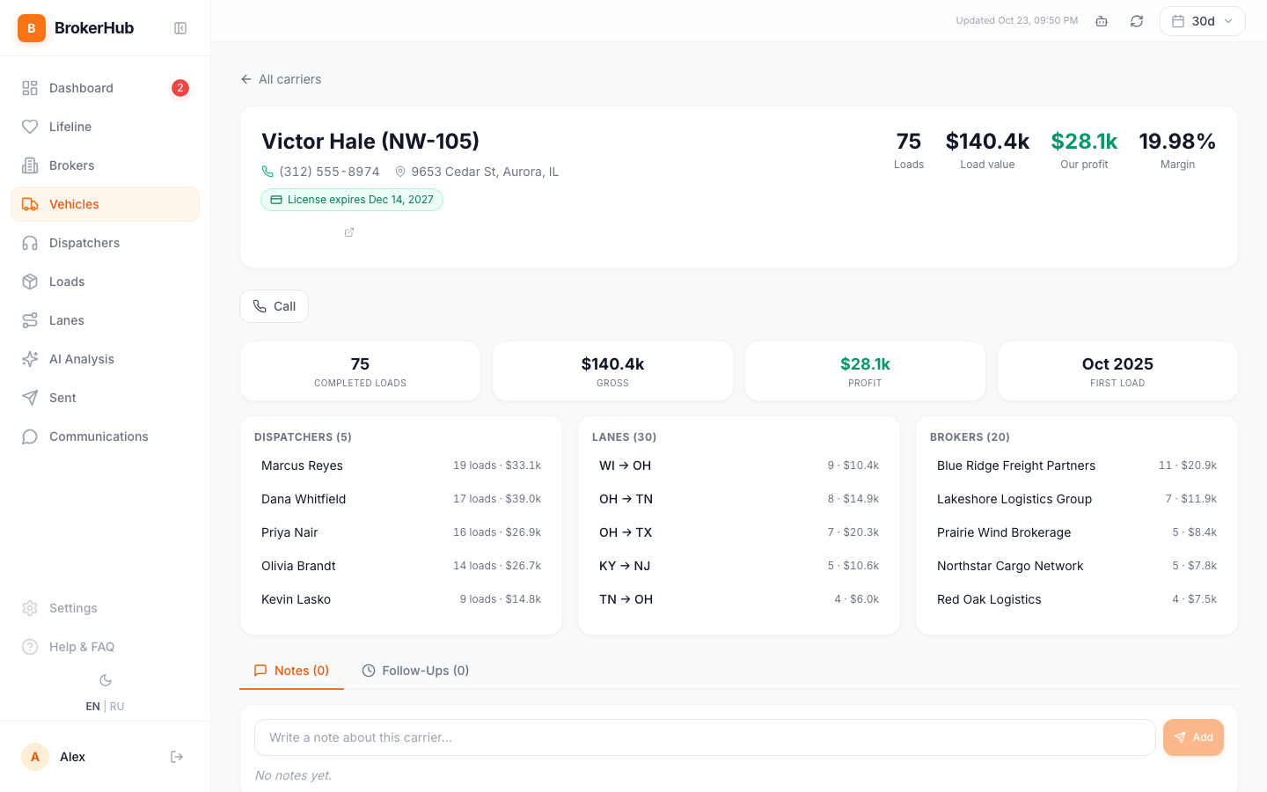Click the Oct 2025 First Load card
Viewport: 1267px width, 792px height.
[x=1117, y=371]
